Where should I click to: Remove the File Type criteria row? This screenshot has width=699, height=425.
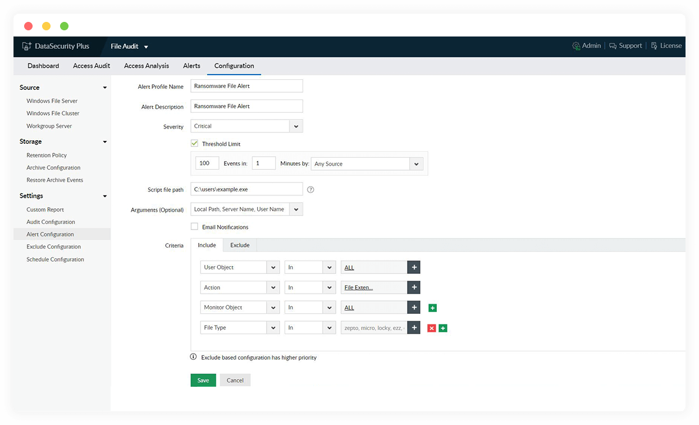(x=431, y=328)
